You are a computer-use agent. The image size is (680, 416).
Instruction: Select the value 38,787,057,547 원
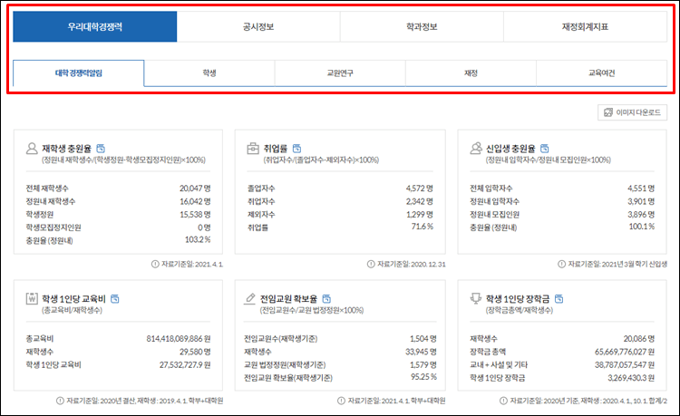[625, 365]
